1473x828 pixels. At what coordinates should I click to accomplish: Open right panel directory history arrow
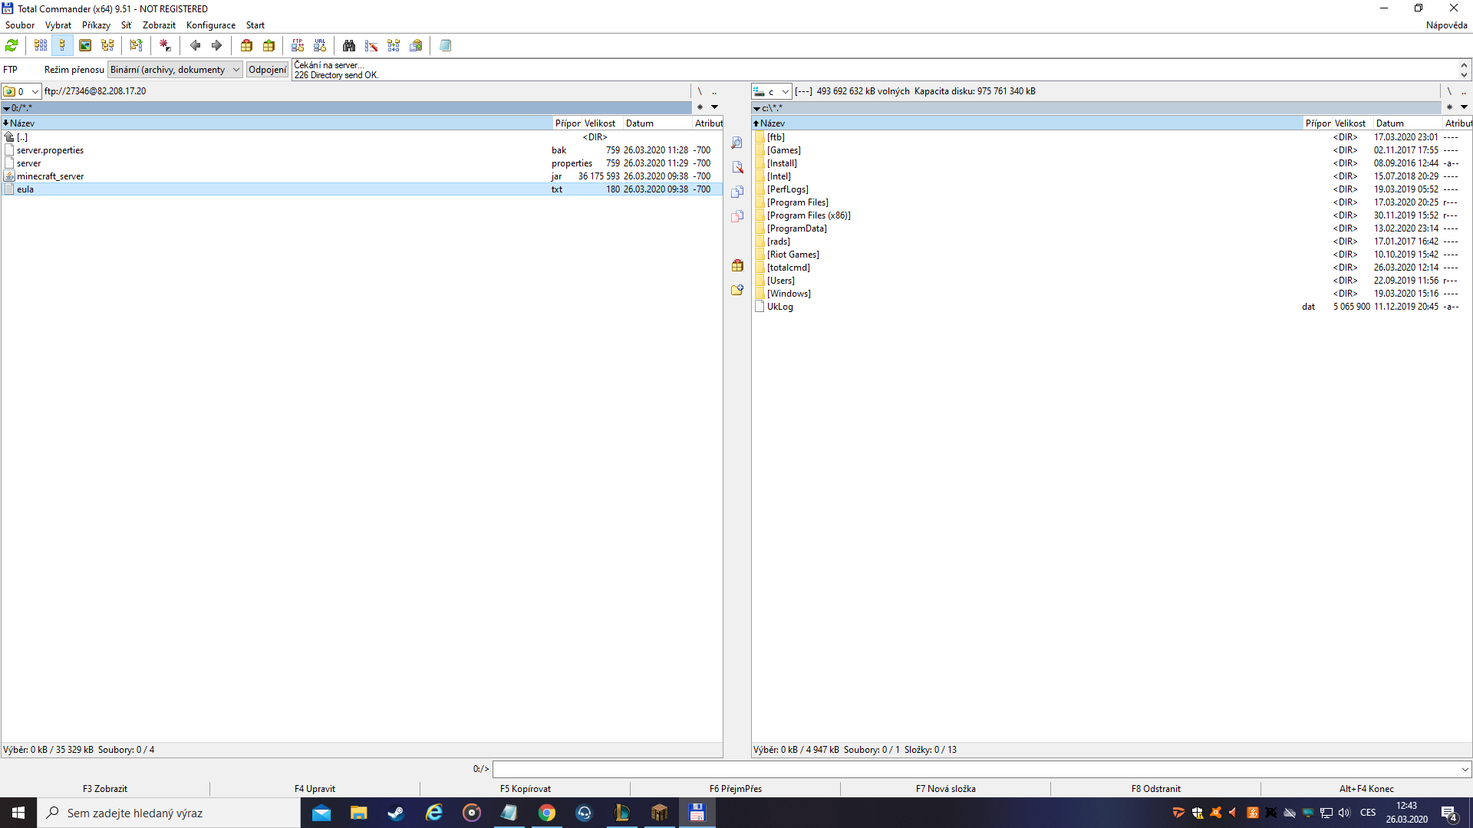click(1464, 107)
